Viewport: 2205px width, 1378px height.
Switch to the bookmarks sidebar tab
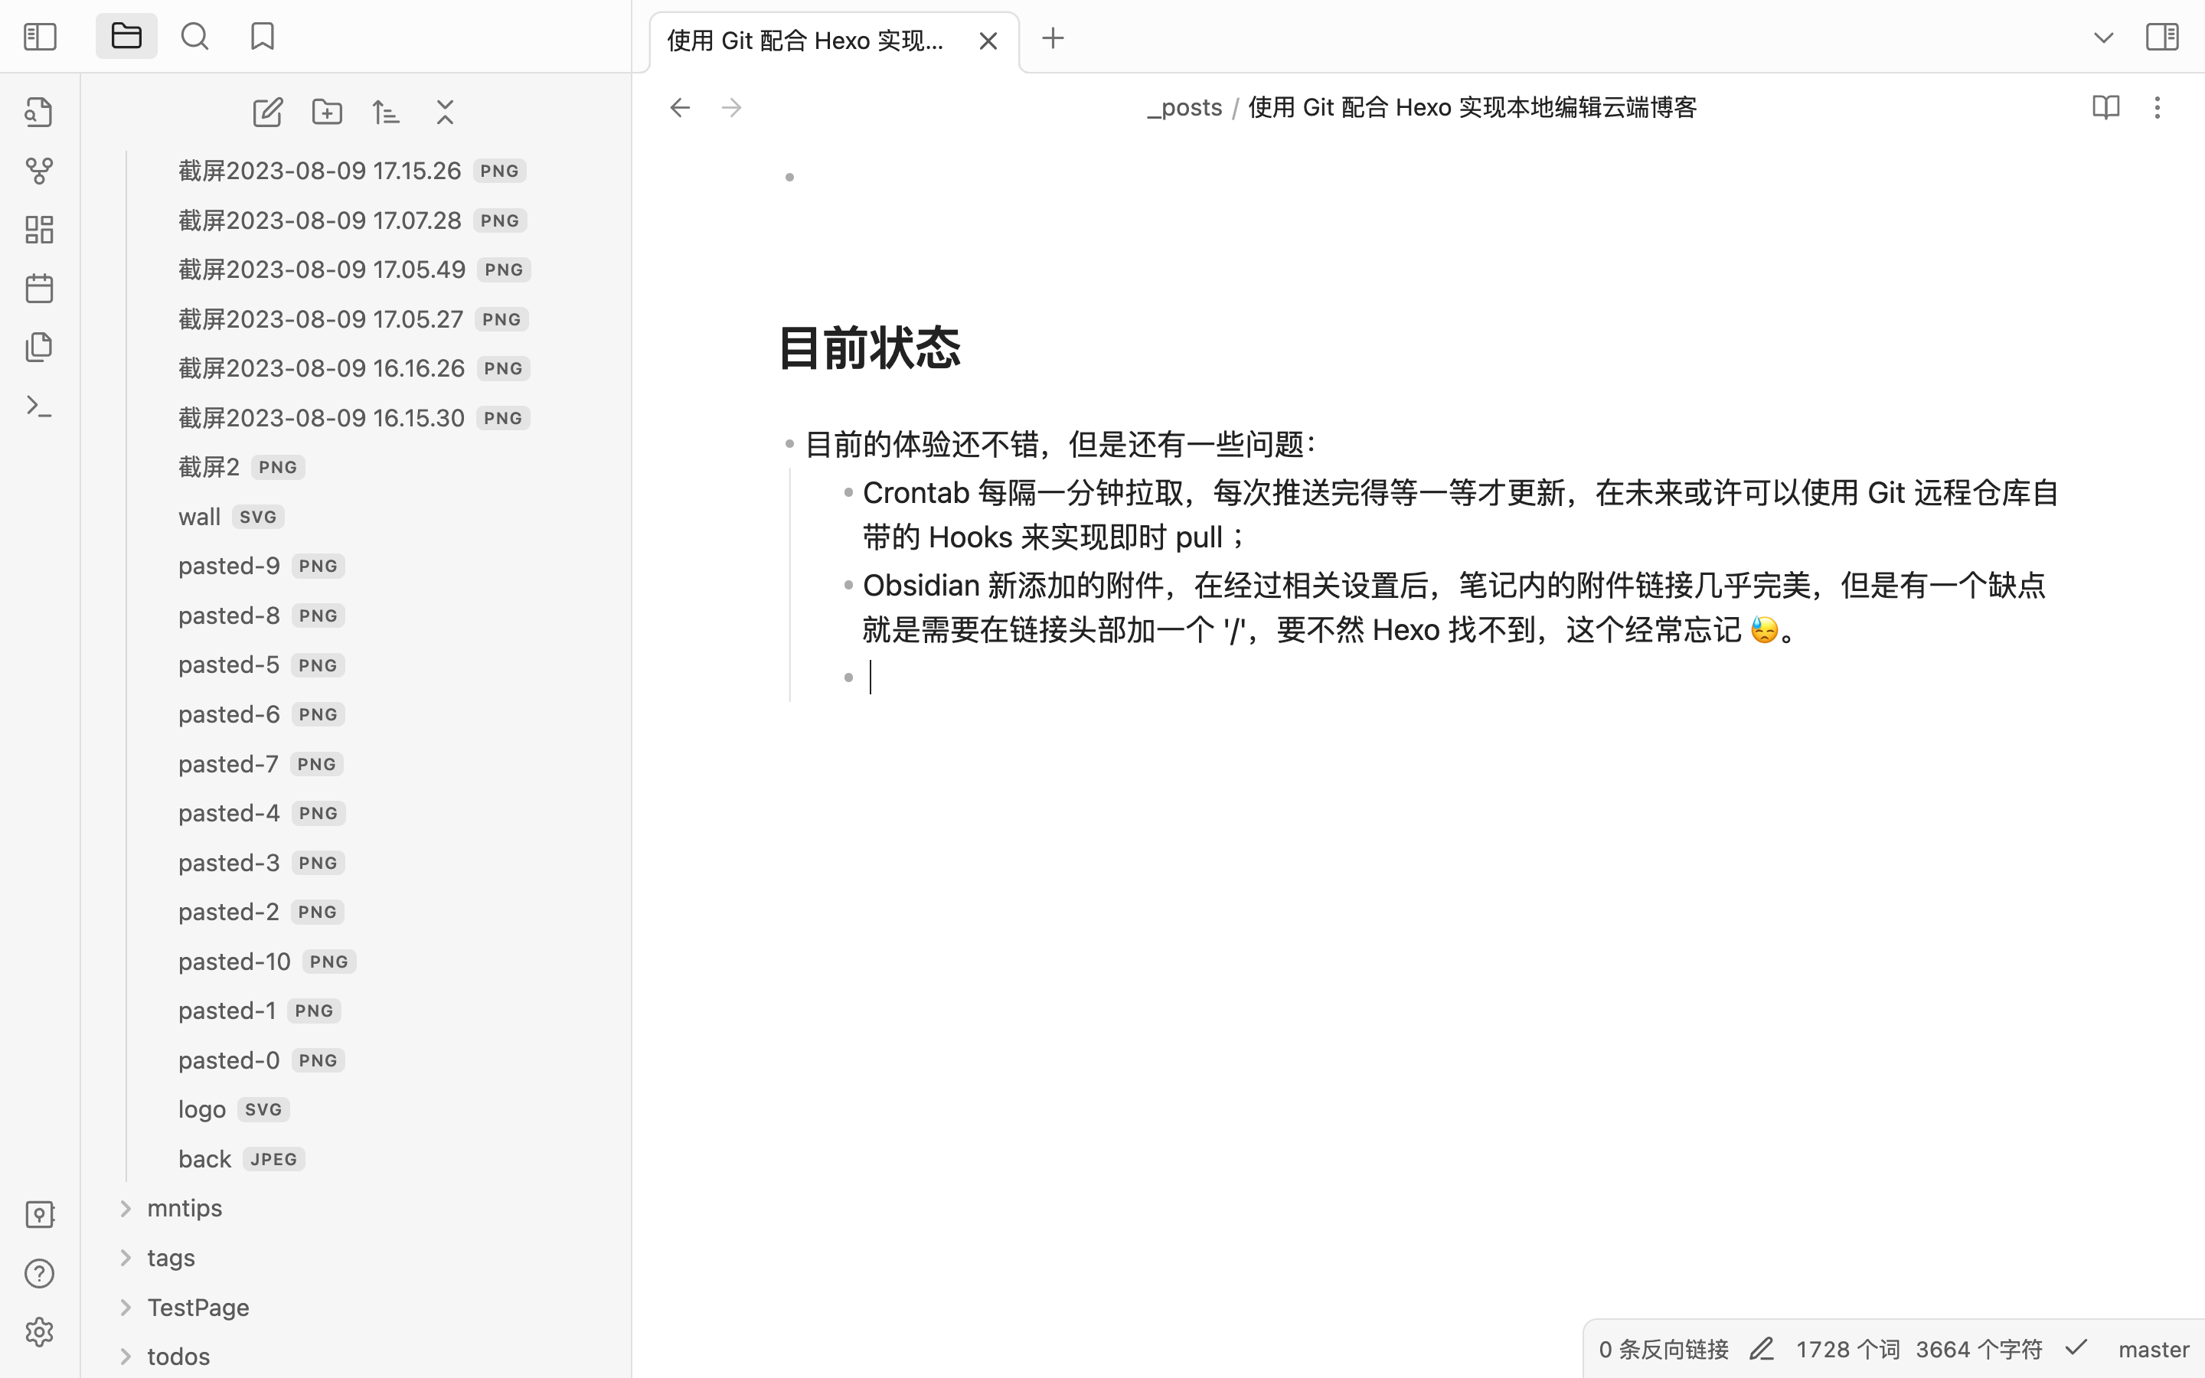(263, 38)
